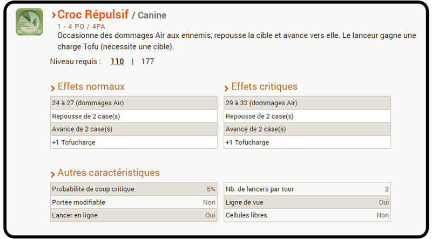The width and height of the screenshot is (432, 239).
Task: Click the Autres caractéristiques heading
Action: pyautogui.click(x=109, y=173)
